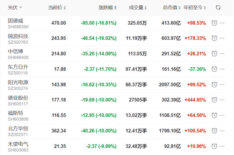Click three-dot menu for 北方华创
The height and width of the screenshot is (155, 234).
click(x=222, y=131)
